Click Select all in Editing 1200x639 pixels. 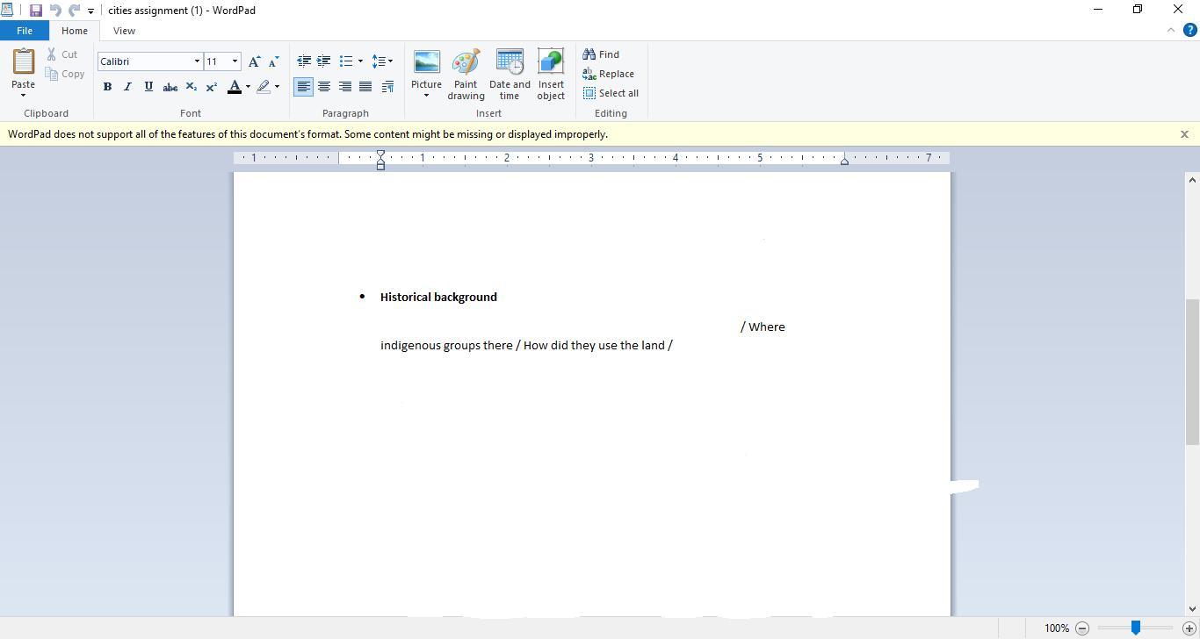(x=611, y=93)
